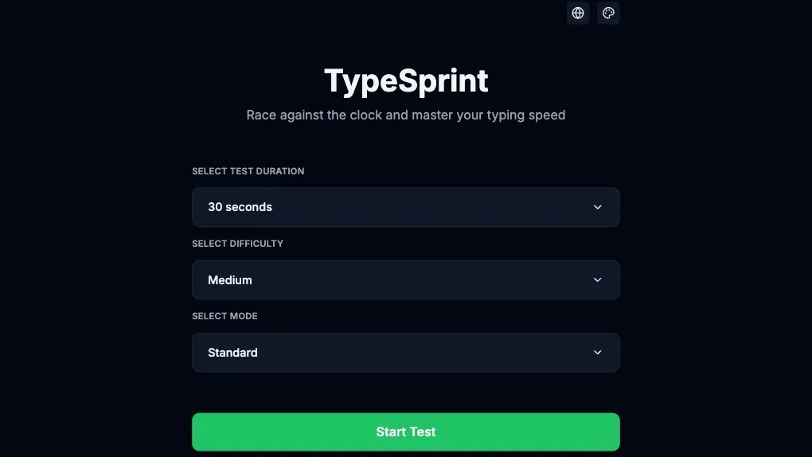Expand the Select Difficulty combo box
The image size is (812, 457).
coord(405,280)
